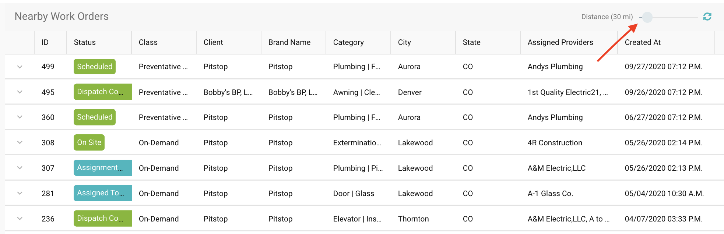
Task: Click the Status column header
Action: [84, 42]
